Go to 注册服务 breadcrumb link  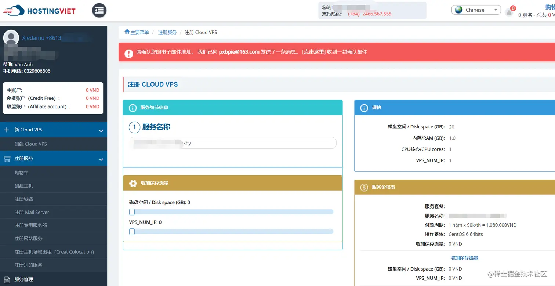pyautogui.click(x=167, y=32)
